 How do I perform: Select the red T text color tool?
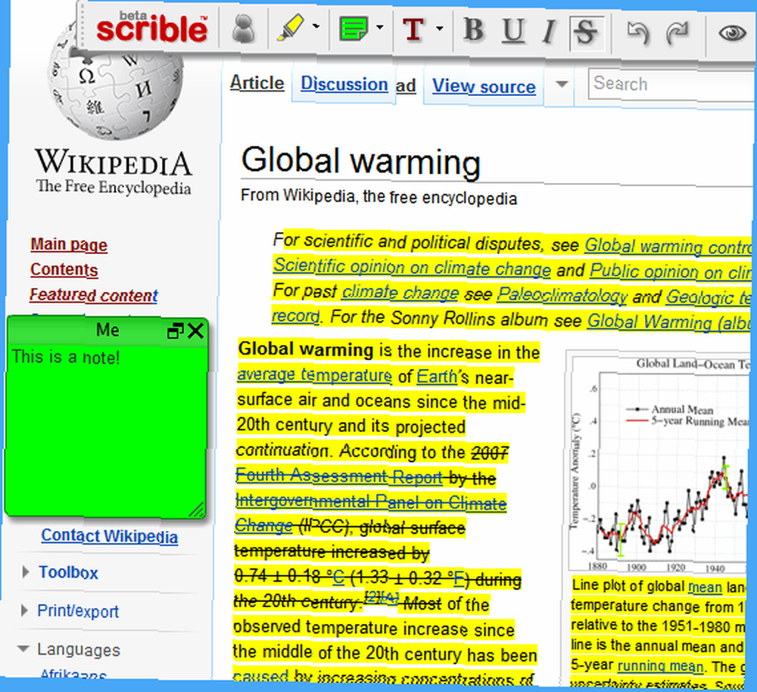(x=414, y=29)
